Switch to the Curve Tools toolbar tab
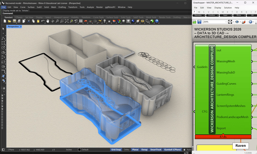The height and width of the screenshot is (154, 257). [x=98, y=17]
